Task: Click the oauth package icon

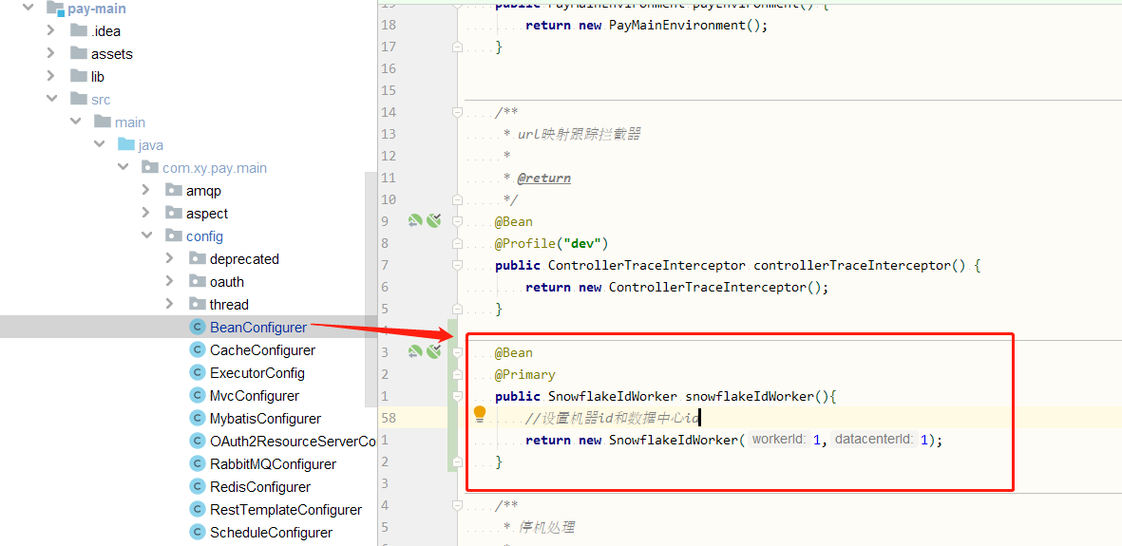Action: [x=198, y=280]
